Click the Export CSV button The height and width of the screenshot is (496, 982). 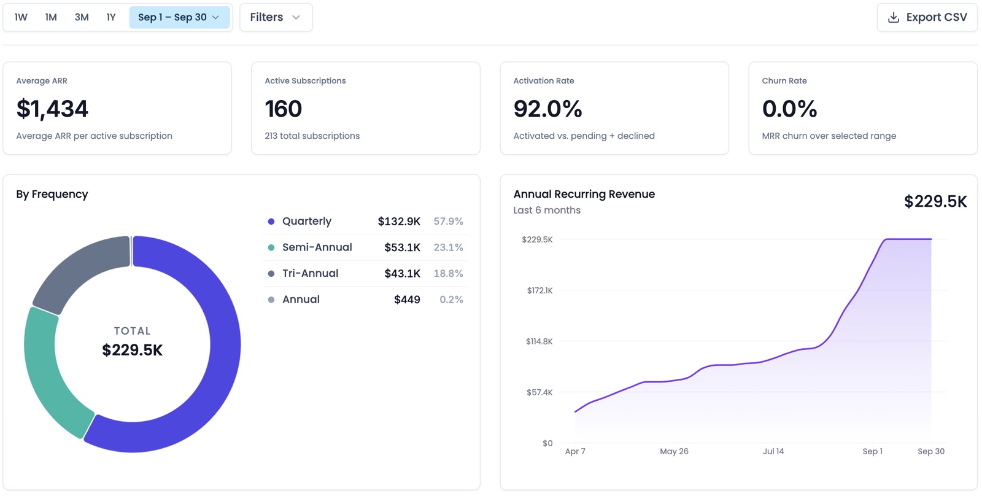pyautogui.click(x=927, y=17)
